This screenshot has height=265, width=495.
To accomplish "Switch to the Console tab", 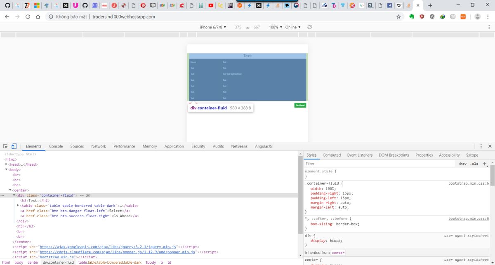I will click(56, 146).
